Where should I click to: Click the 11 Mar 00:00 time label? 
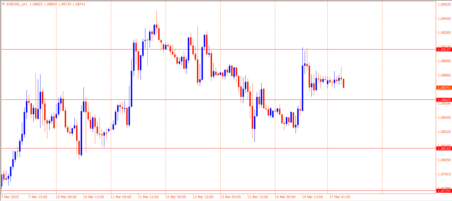pyautogui.click(x=121, y=197)
